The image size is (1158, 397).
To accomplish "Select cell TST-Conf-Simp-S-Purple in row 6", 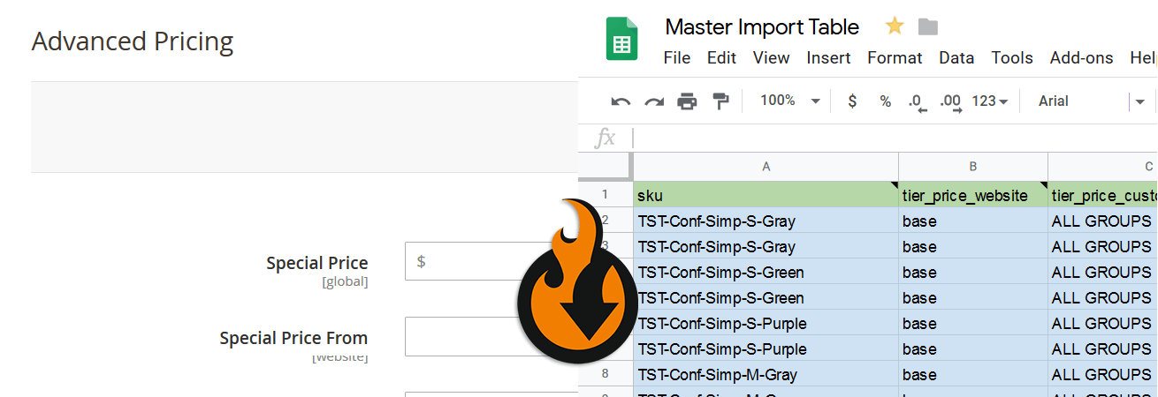I will pos(766,323).
